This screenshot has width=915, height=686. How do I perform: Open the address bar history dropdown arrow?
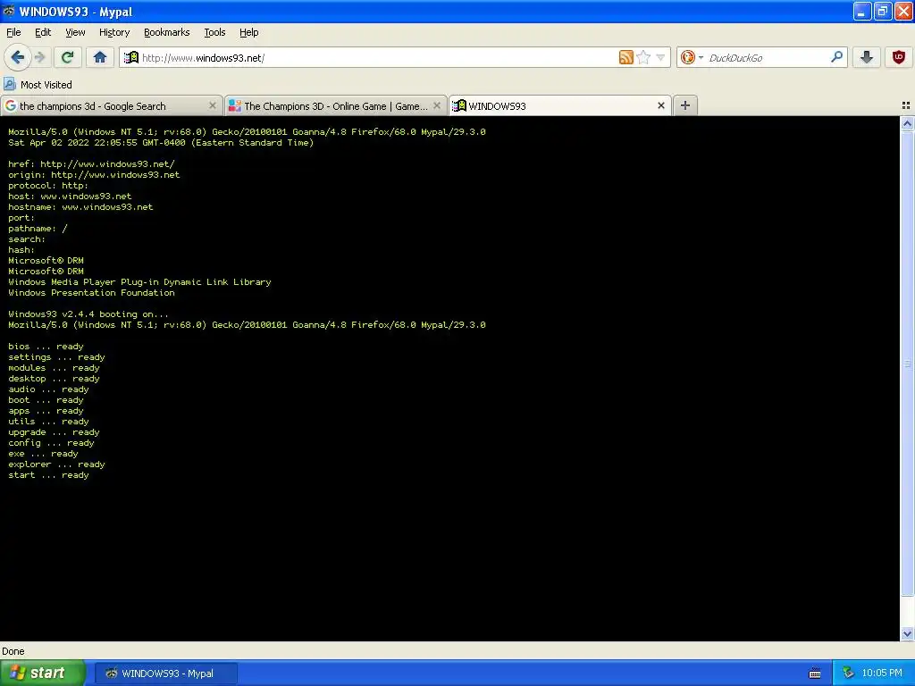[x=660, y=58]
